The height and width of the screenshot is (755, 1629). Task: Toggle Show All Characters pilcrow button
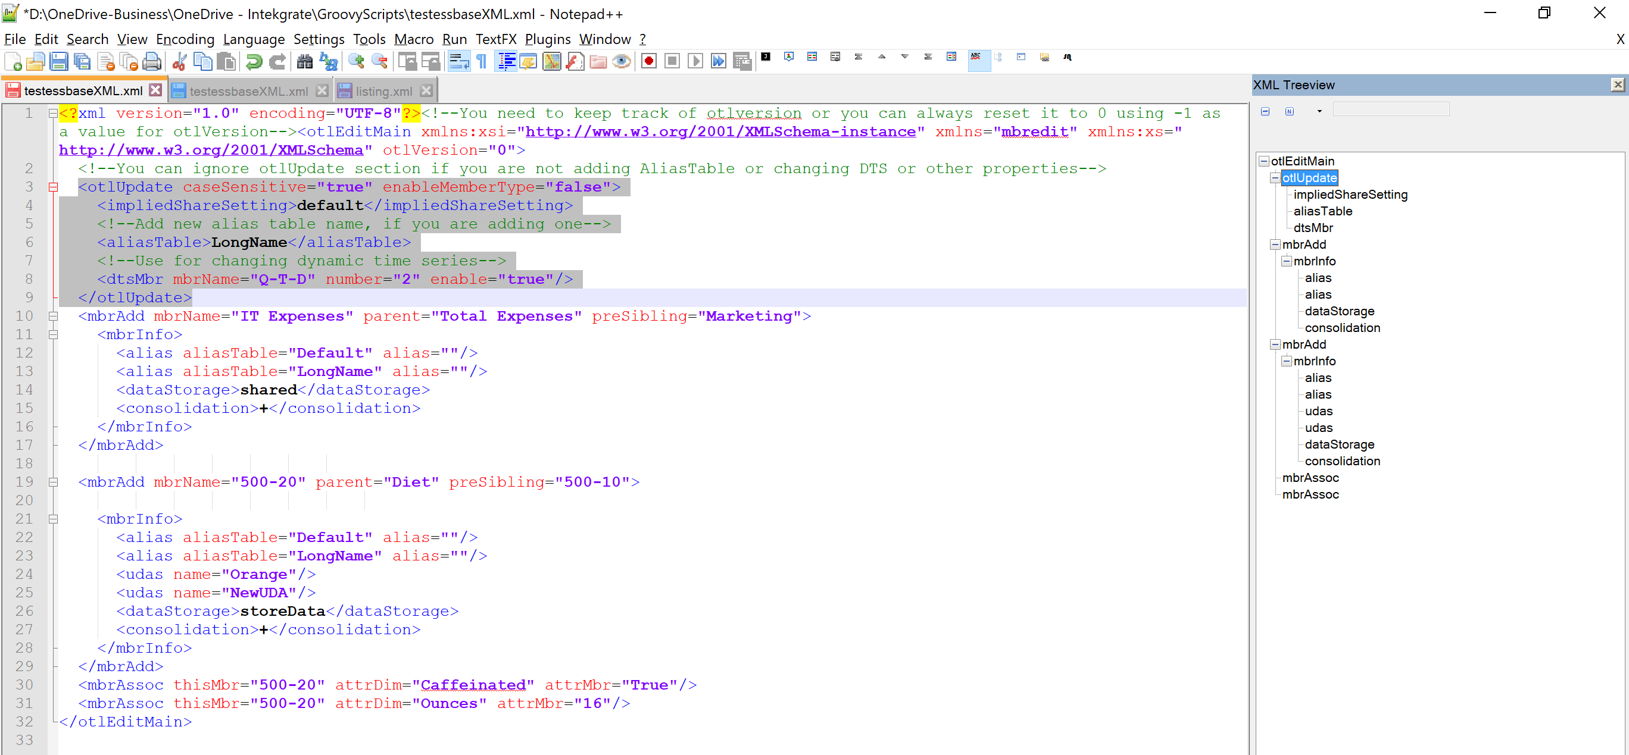coord(482,61)
